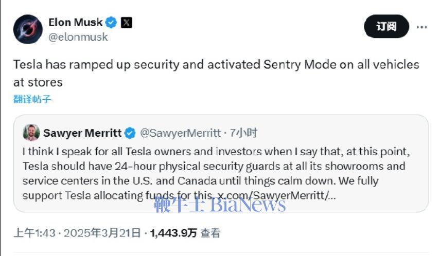Open Elon Musk's black hole profile avatar
The height and width of the screenshot is (256, 440).
pyautogui.click(x=28, y=29)
